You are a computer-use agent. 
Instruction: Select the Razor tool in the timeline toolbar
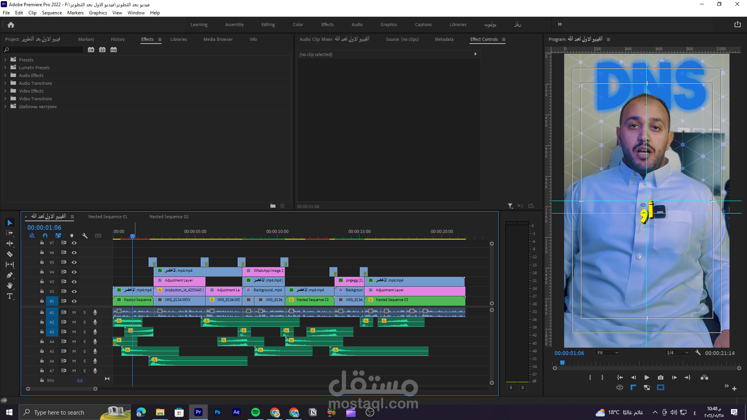(x=10, y=254)
